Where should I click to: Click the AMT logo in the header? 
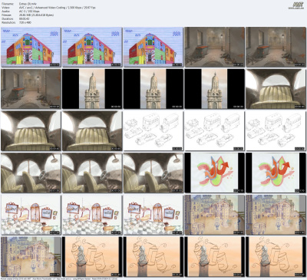[298, 4]
